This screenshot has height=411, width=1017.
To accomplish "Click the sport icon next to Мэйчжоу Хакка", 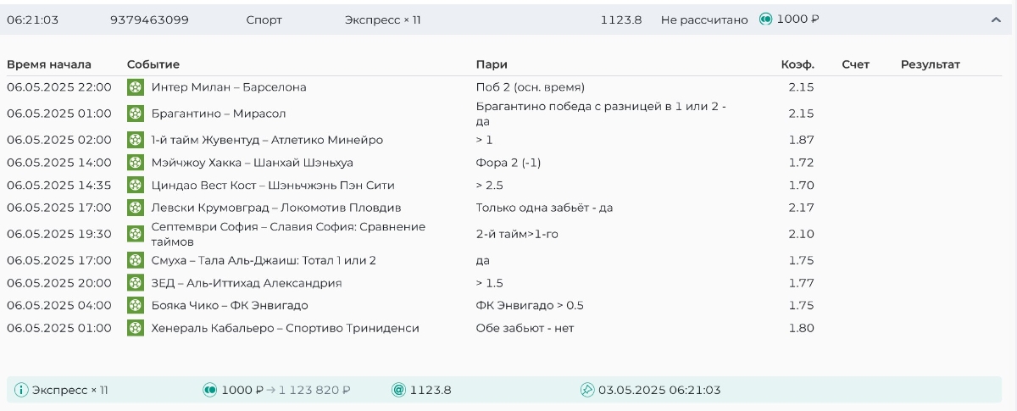I will click(136, 162).
